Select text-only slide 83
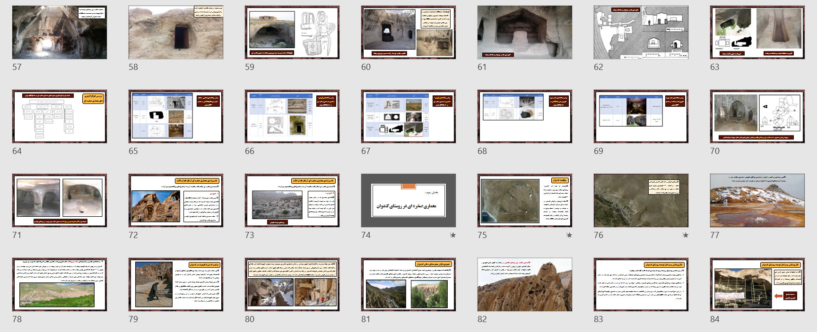 [x=641, y=285]
